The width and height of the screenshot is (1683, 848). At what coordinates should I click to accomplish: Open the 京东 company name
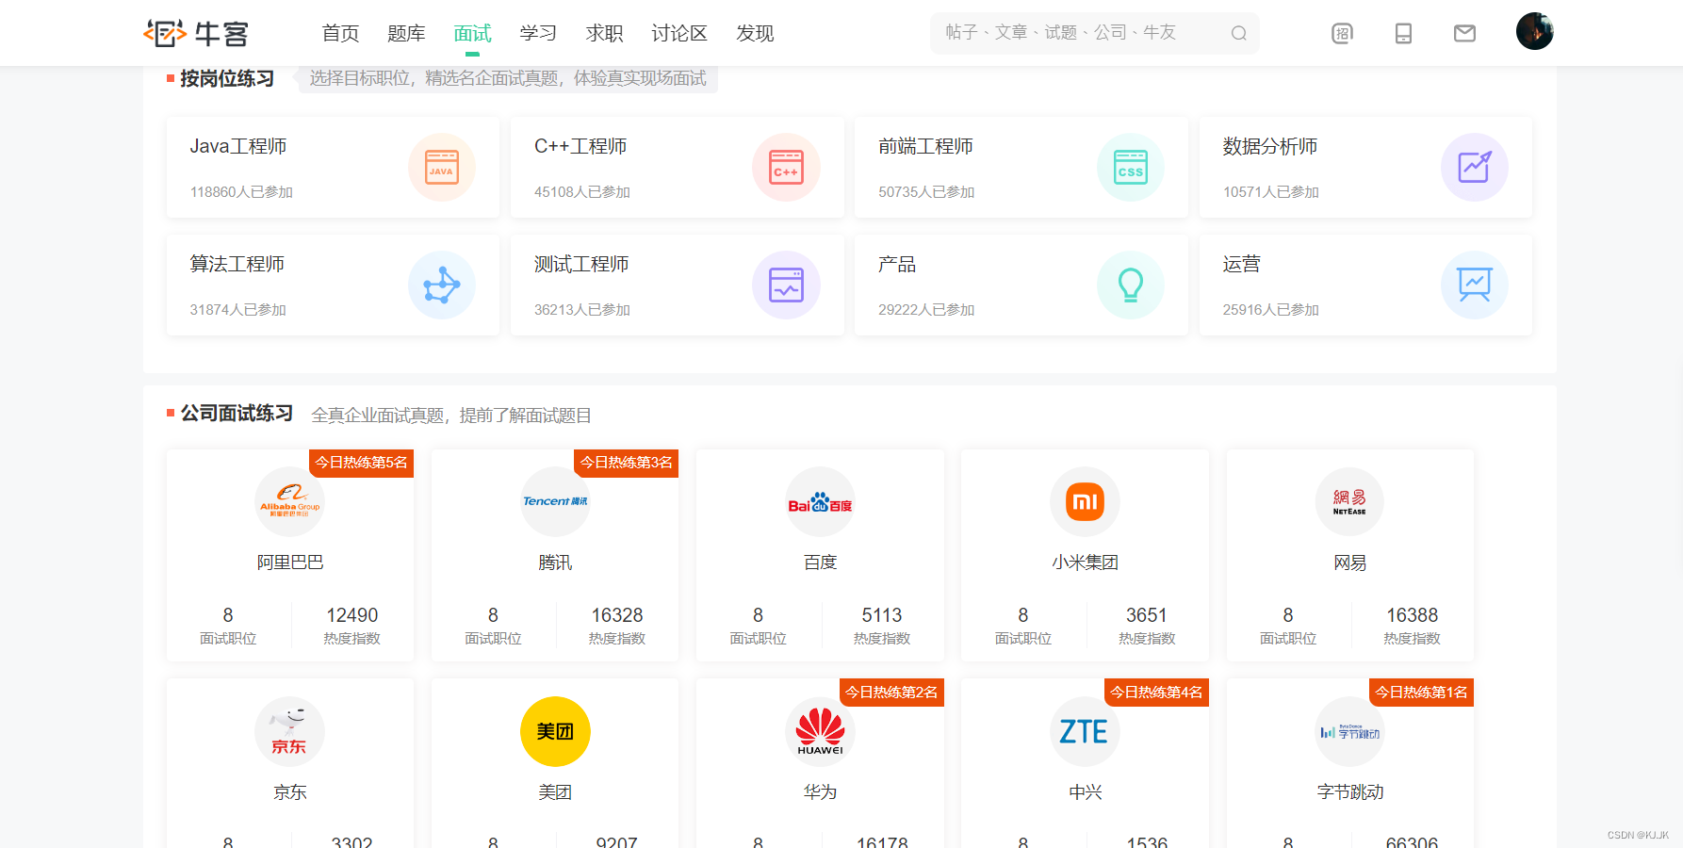point(290,792)
